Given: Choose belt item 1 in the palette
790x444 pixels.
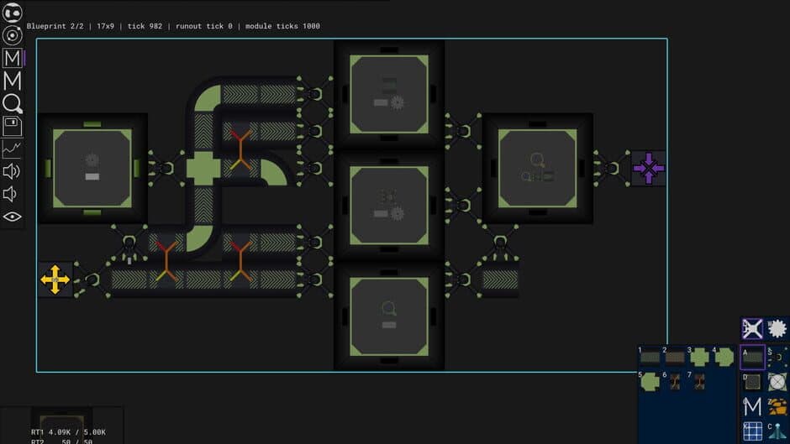Looking at the screenshot, I should pos(650,358).
